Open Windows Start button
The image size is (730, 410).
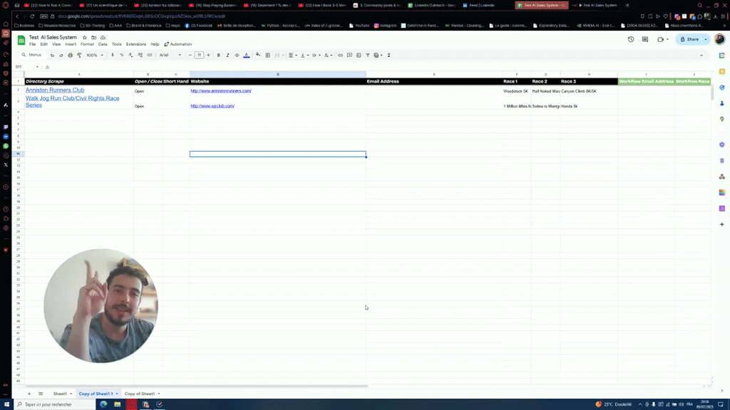[x=6, y=404]
